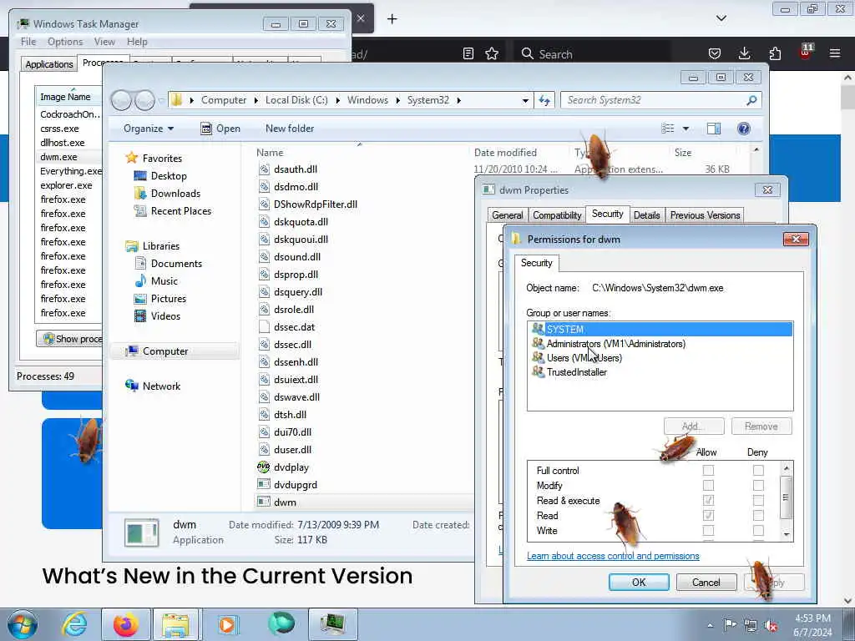Click Cancel in Permissions for dwm
This screenshot has height=641, width=855.
[706, 582]
